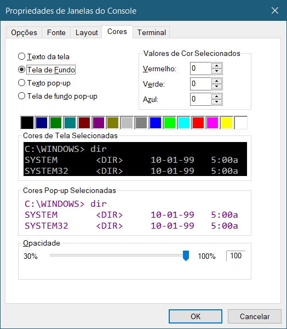
Task: Switch to the Opções tab
Action: (24, 32)
